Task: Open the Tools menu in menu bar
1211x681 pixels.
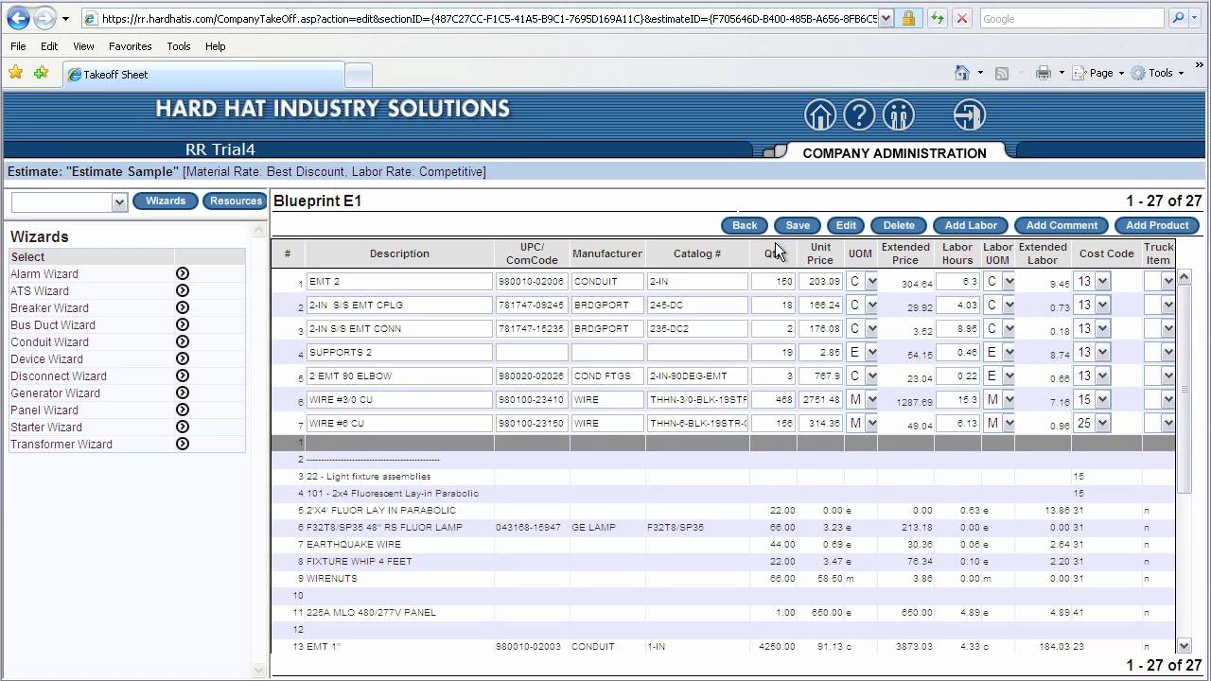Action: click(x=179, y=46)
